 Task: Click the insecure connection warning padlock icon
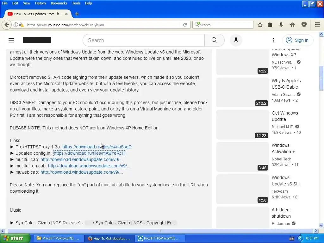(x=21, y=25)
